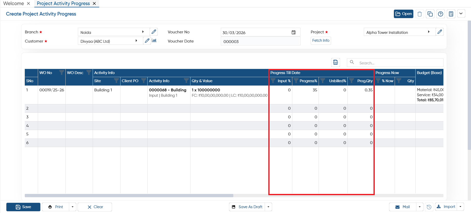Click the Voucher Date number field
Viewport: 471px width, 213px height.
click(x=260, y=41)
